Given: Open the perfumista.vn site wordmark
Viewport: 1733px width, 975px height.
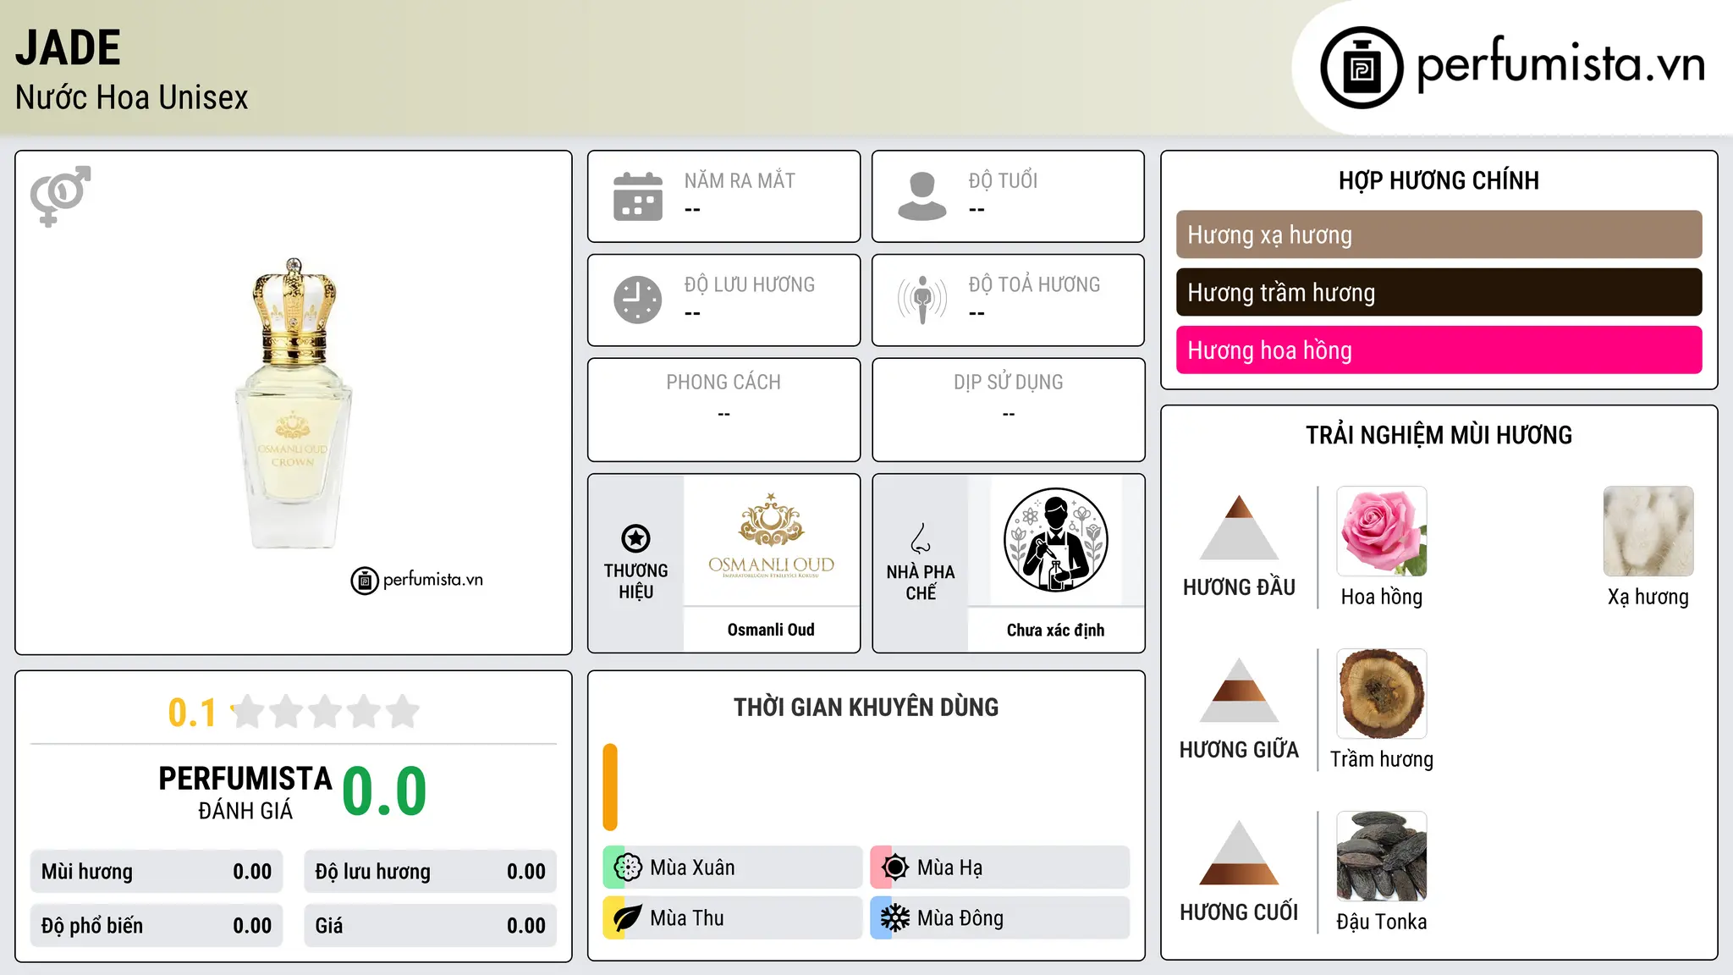Looking at the screenshot, I should 1560,66.
